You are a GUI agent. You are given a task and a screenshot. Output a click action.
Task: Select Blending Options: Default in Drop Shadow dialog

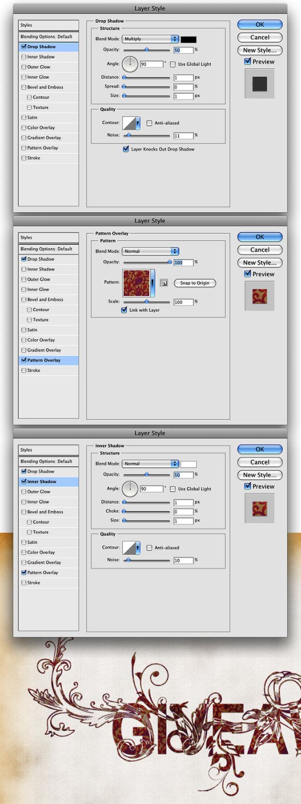pos(49,37)
